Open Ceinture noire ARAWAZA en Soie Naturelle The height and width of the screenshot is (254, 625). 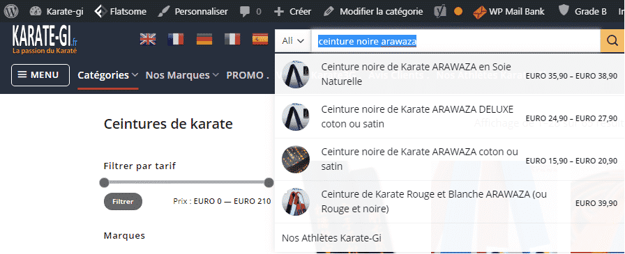(x=450, y=74)
